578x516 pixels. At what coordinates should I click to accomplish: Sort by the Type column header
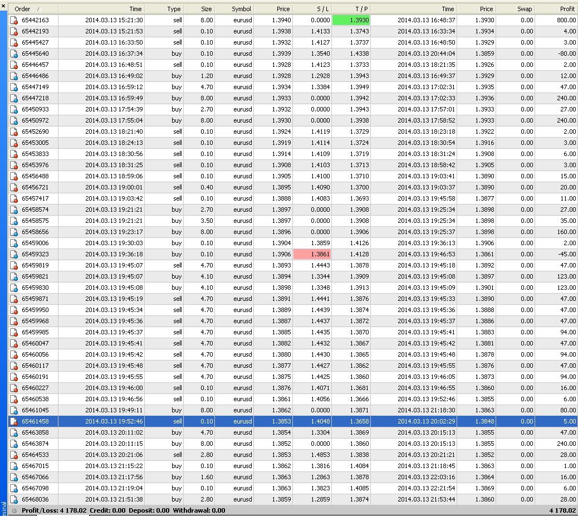164,9
